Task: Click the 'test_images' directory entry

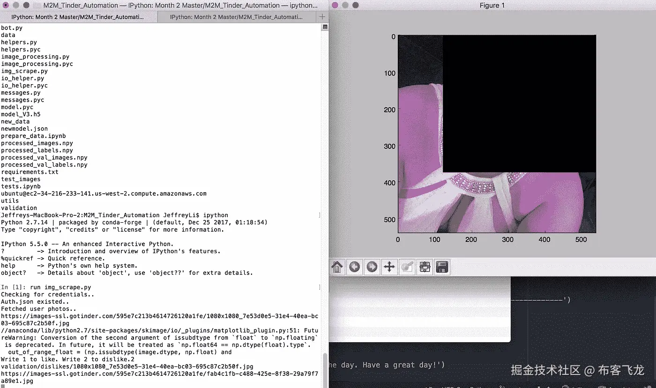Action: (21, 179)
